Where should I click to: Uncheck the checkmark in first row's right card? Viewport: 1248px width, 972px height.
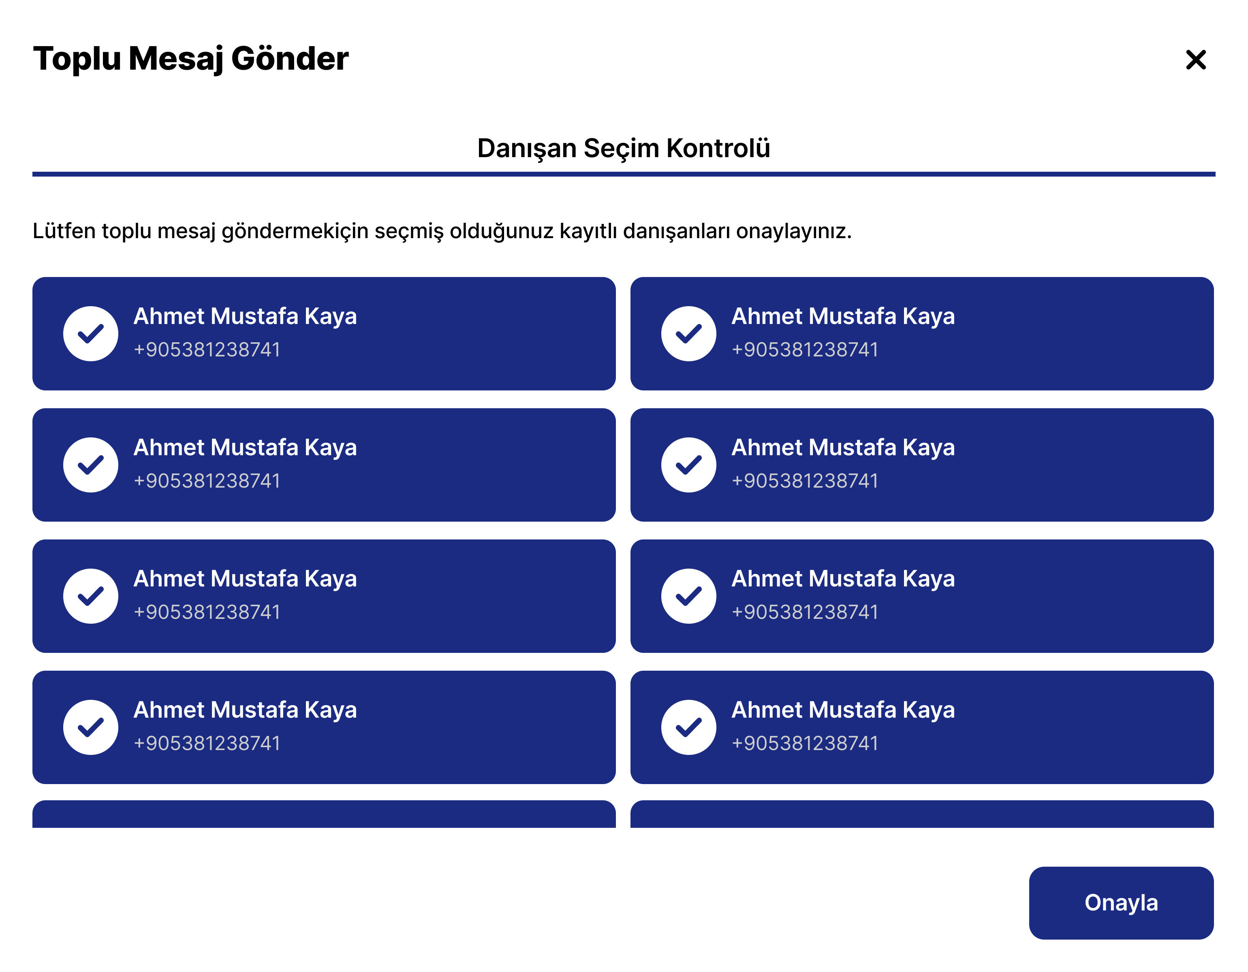[x=688, y=334]
